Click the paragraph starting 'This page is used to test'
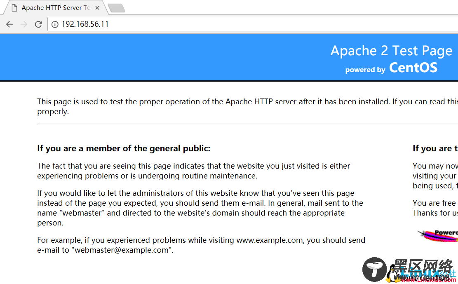This screenshot has height=284, width=458. (247, 107)
